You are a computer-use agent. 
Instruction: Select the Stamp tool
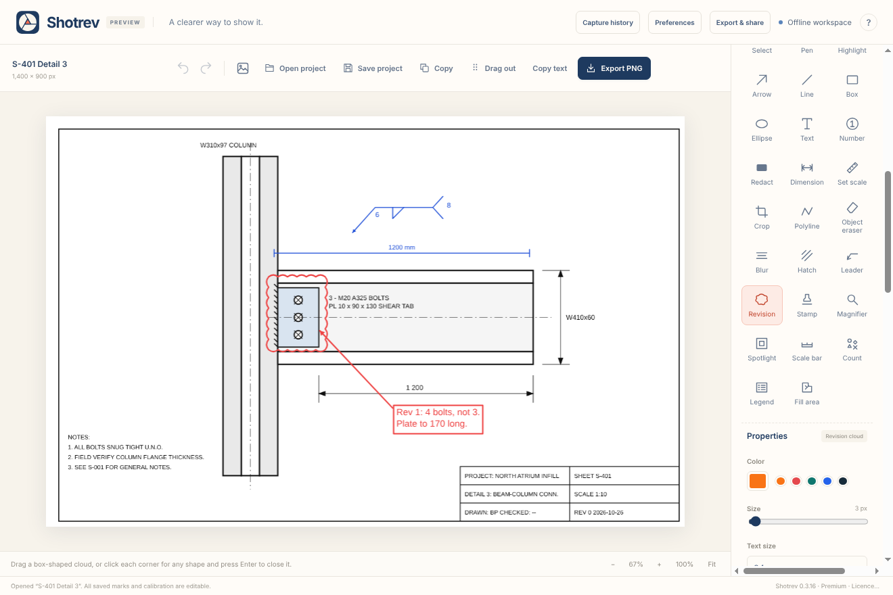(x=807, y=305)
